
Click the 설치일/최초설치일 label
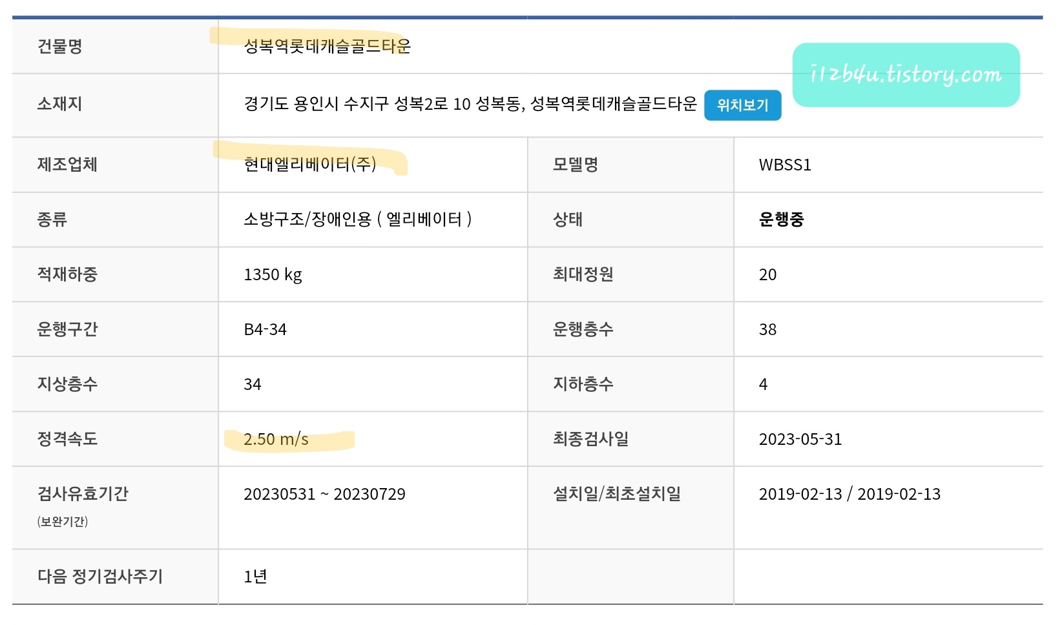[617, 494]
